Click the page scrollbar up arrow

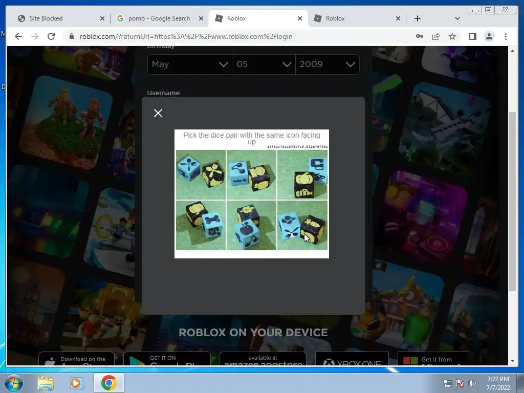(512, 51)
